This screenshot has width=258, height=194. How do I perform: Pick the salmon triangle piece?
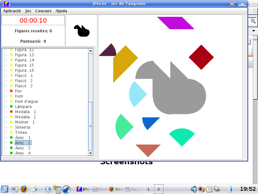click(148, 149)
